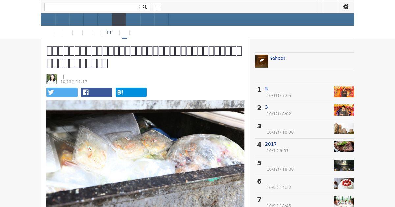Open settings with the gear icon
395x207 pixels.
click(346, 7)
